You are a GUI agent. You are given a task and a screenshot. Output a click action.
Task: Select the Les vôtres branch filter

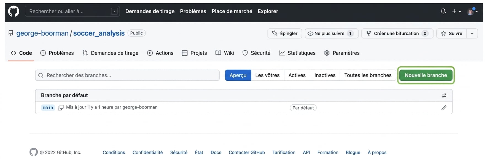pyautogui.click(x=267, y=75)
